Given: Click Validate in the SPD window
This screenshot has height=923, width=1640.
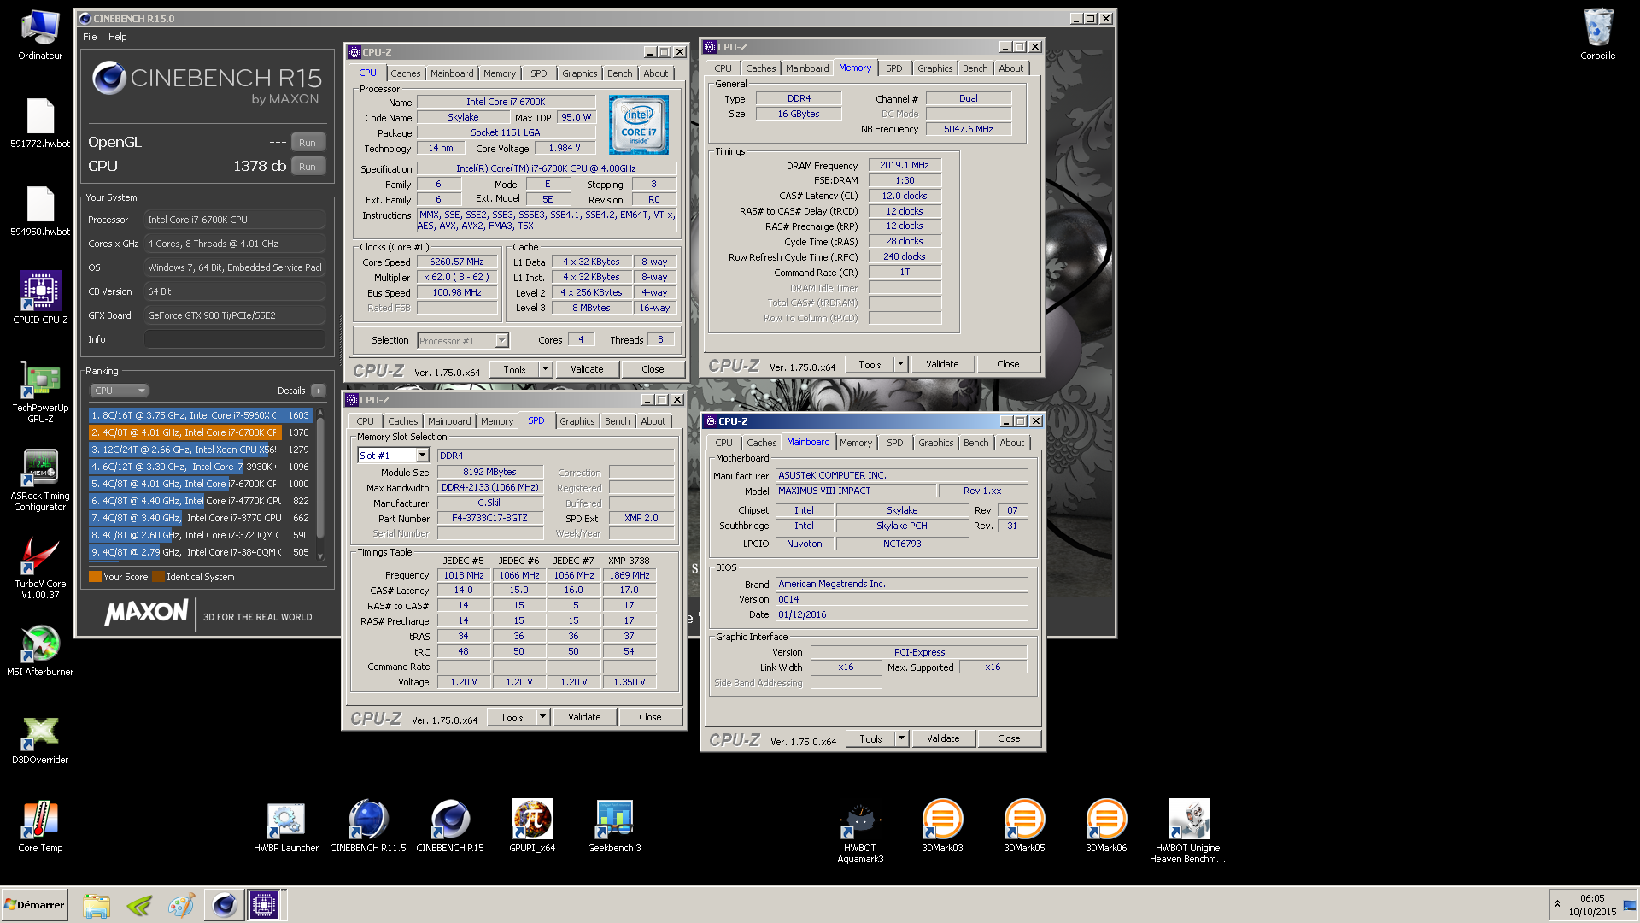Looking at the screenshot, I should 584,717.
